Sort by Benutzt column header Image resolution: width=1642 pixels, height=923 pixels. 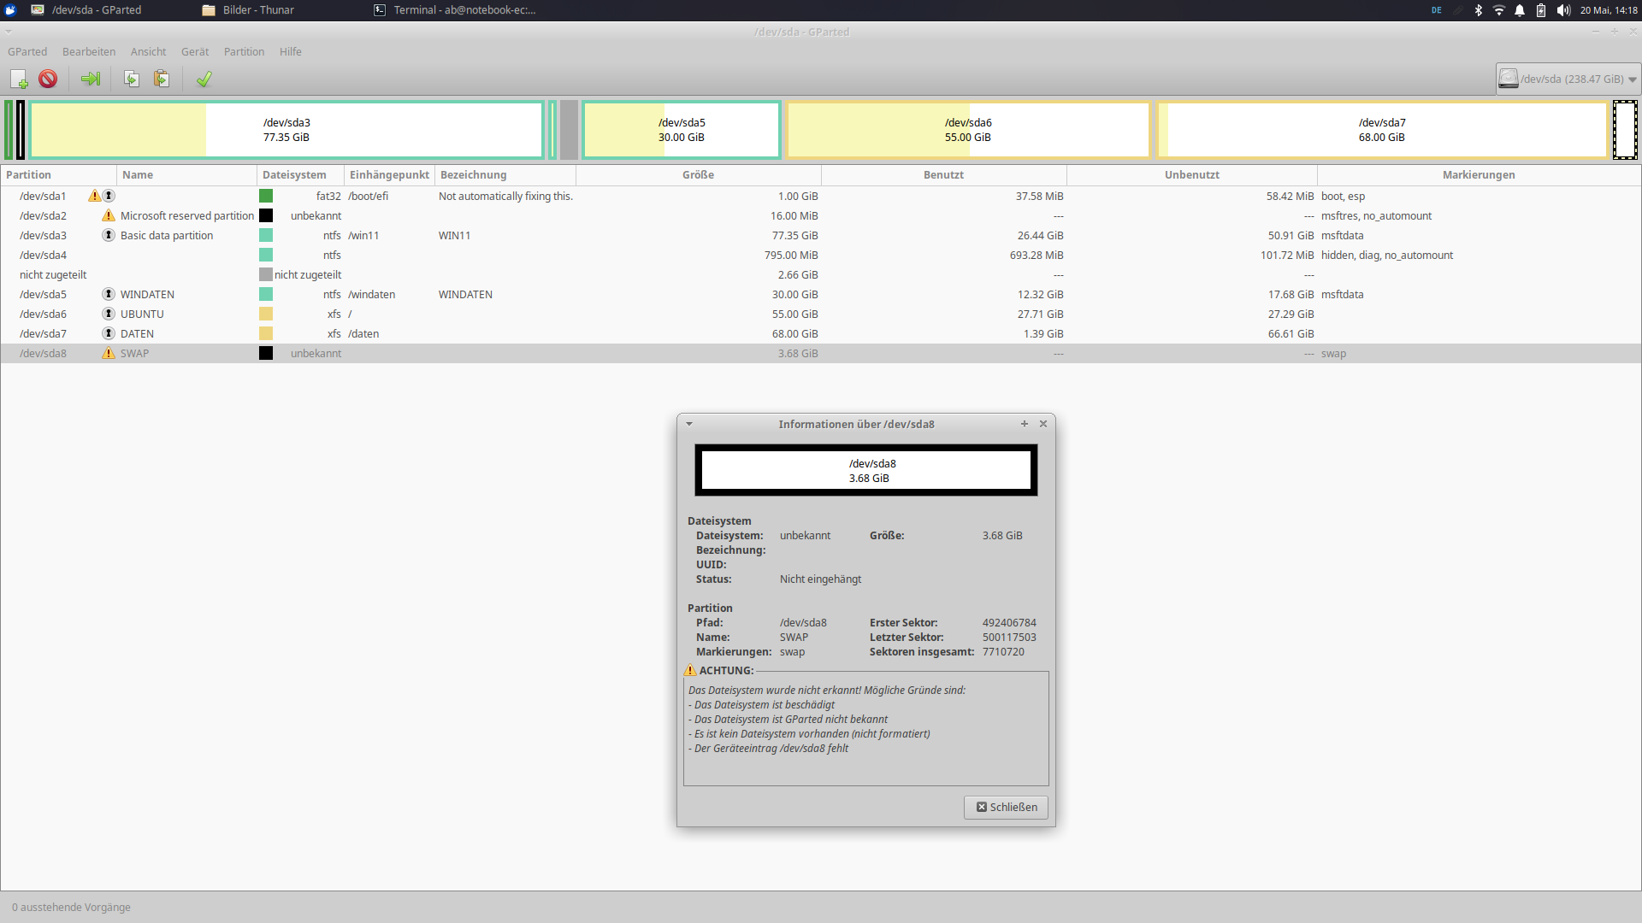(943, 175)
